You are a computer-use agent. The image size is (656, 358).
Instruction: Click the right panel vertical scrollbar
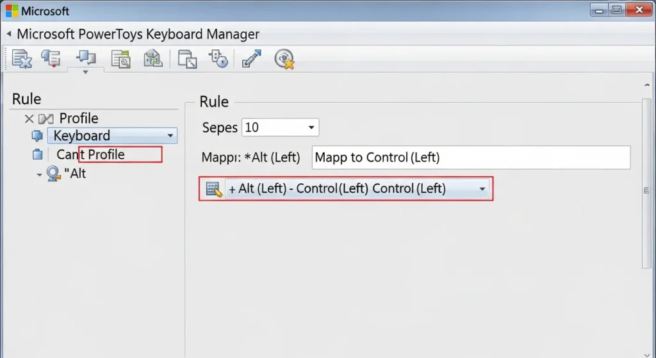(x=646, y=190)
